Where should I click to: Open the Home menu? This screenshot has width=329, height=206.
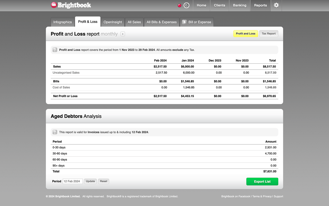(201, 5)
